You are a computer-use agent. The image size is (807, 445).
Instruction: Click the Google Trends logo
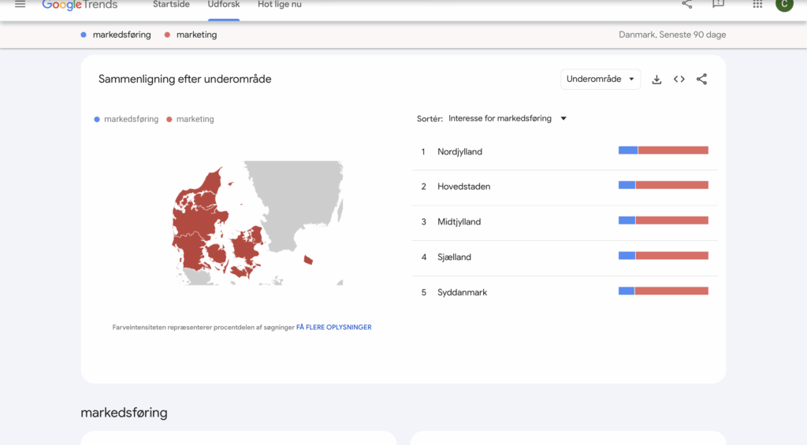[80, 5]
